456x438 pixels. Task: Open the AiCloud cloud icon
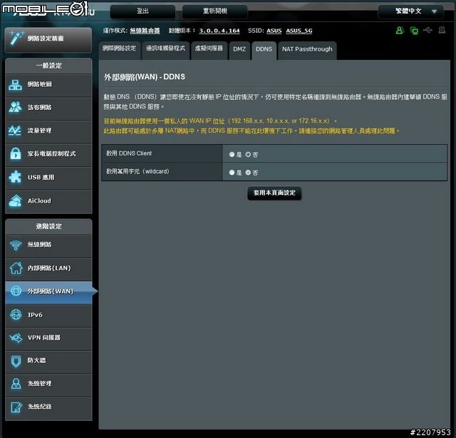coord(16,201)
